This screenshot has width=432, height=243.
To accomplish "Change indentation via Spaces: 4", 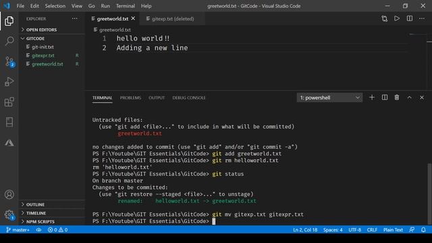I will (x=333, y=230).
